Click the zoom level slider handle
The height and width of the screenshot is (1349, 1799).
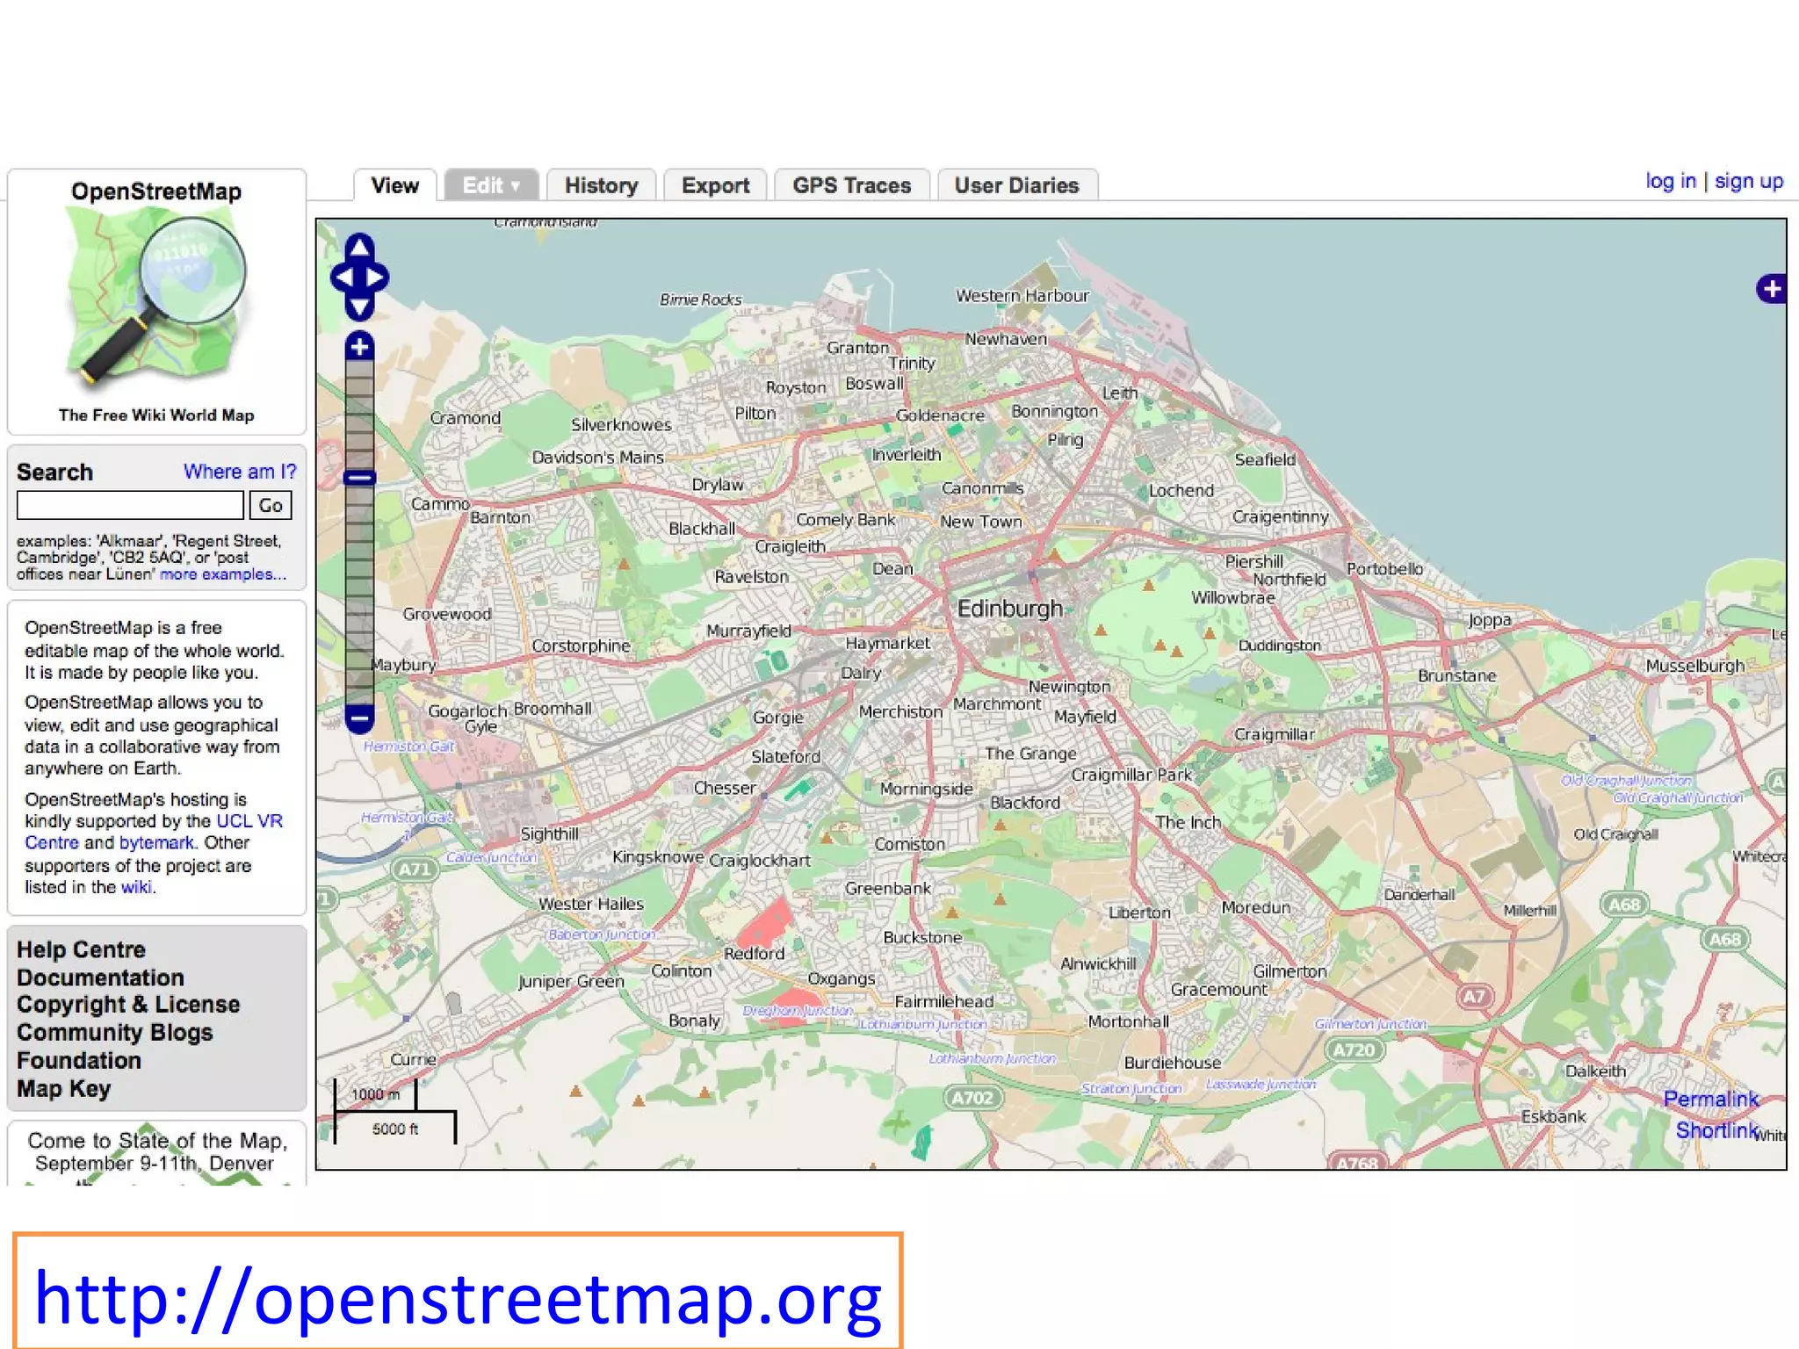(x=359, y=478)
